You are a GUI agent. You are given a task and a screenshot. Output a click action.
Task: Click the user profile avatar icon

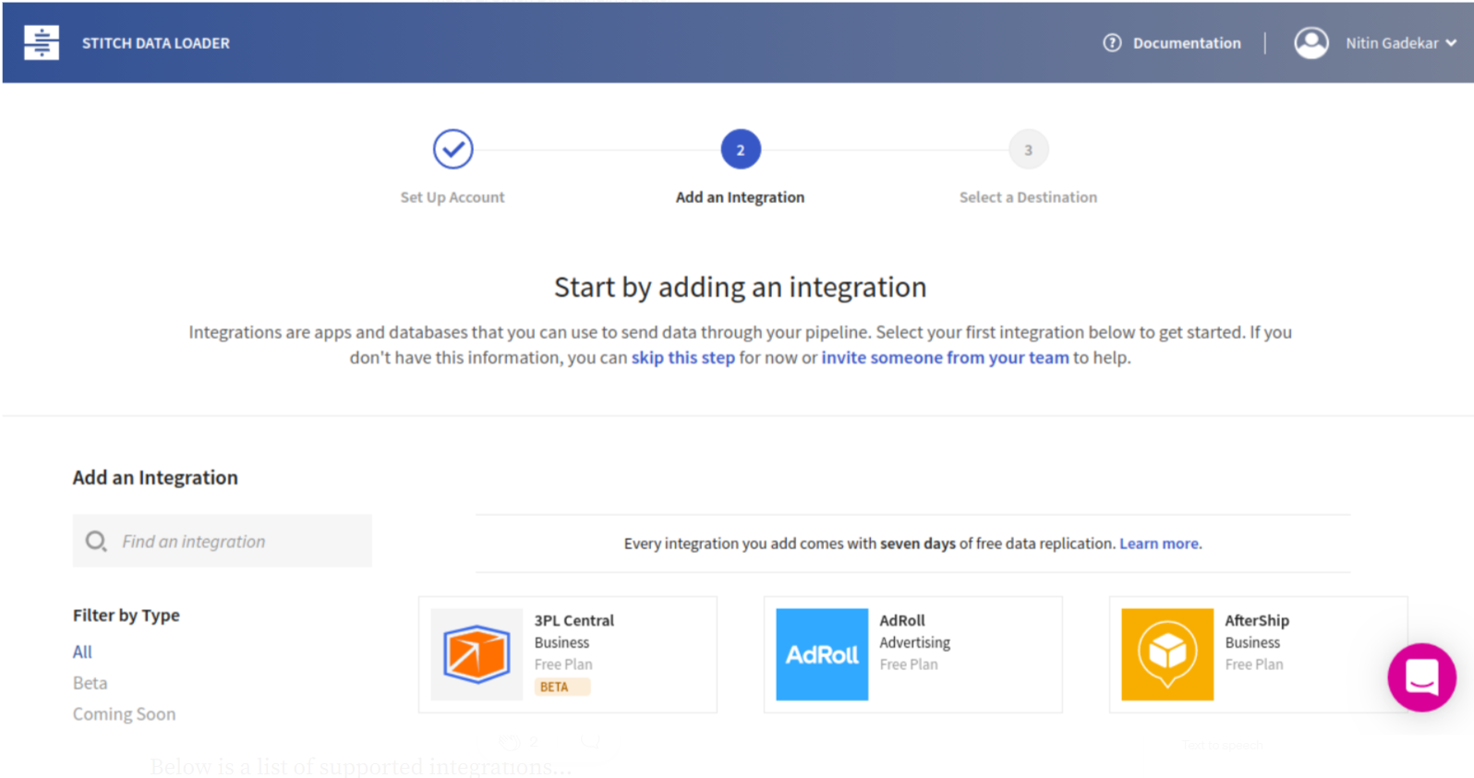[x=1311, y=42]
